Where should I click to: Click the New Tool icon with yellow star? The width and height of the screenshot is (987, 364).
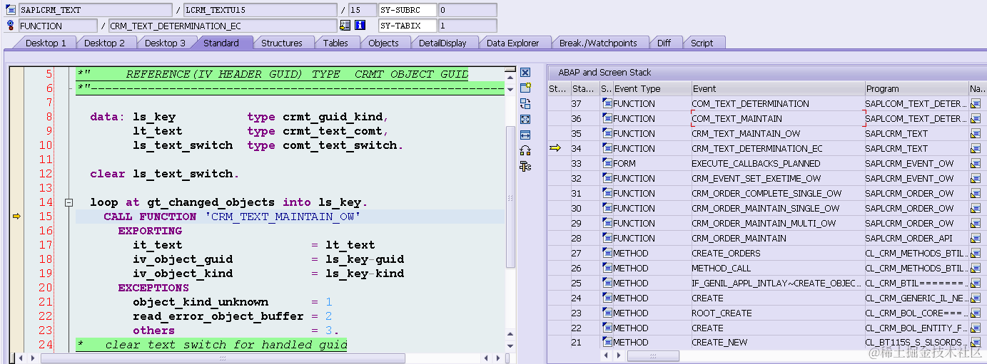tap(525, 88)
